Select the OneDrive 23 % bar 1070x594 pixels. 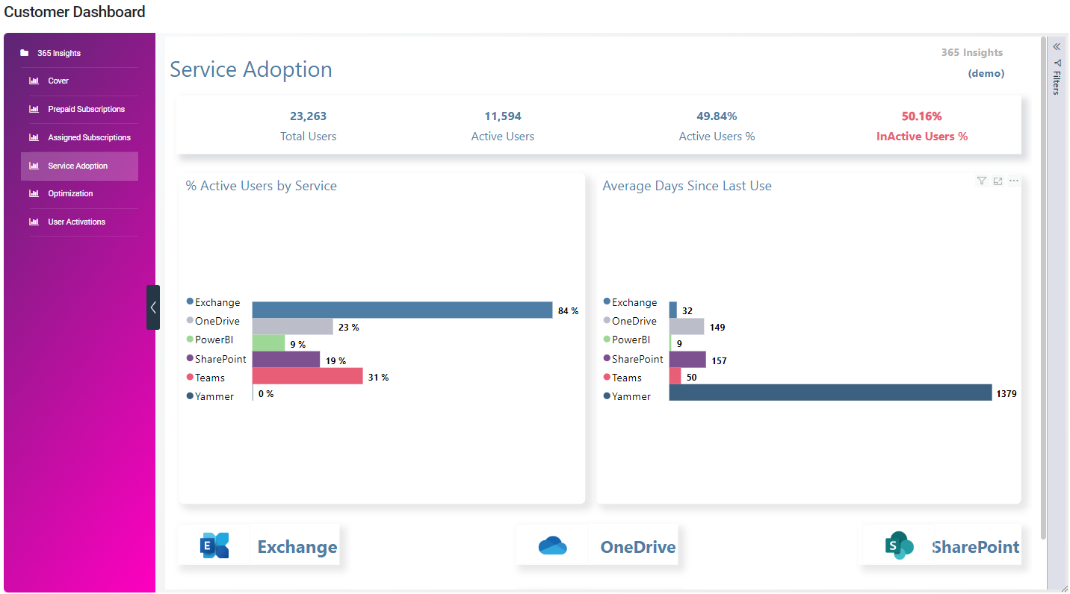point(293,326)
